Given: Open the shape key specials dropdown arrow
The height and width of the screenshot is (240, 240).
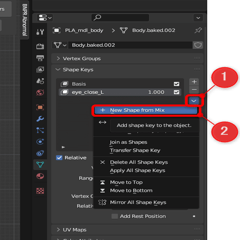Looking at the screenshot, I should (194, 101).
